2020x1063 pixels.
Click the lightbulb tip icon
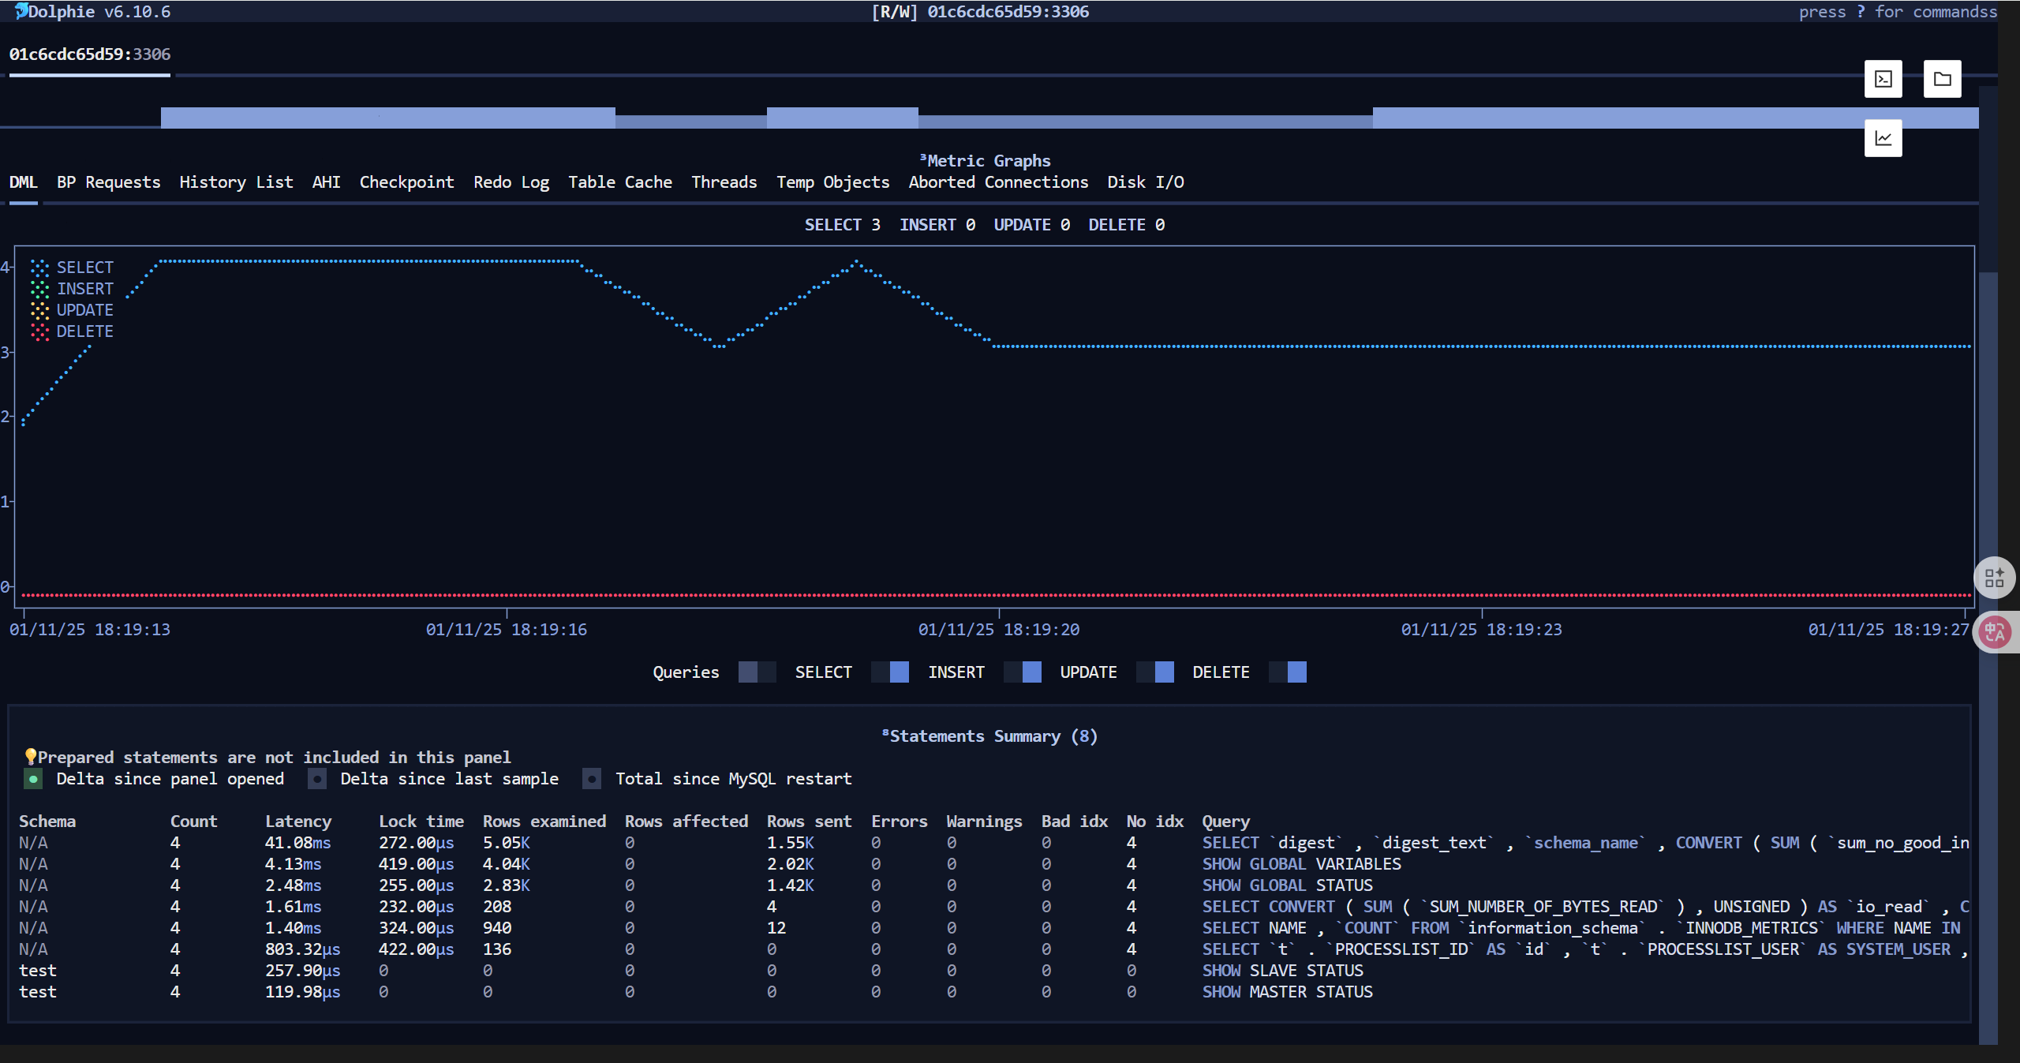30,757
